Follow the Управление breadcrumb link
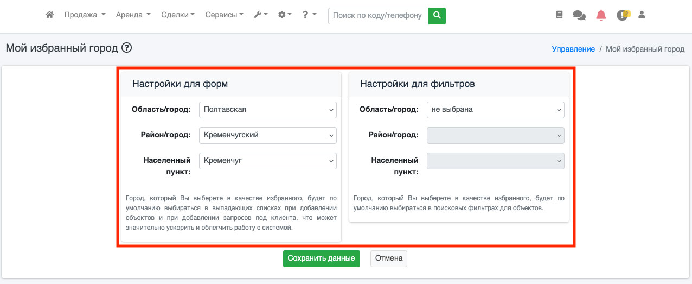 [573, 49]
